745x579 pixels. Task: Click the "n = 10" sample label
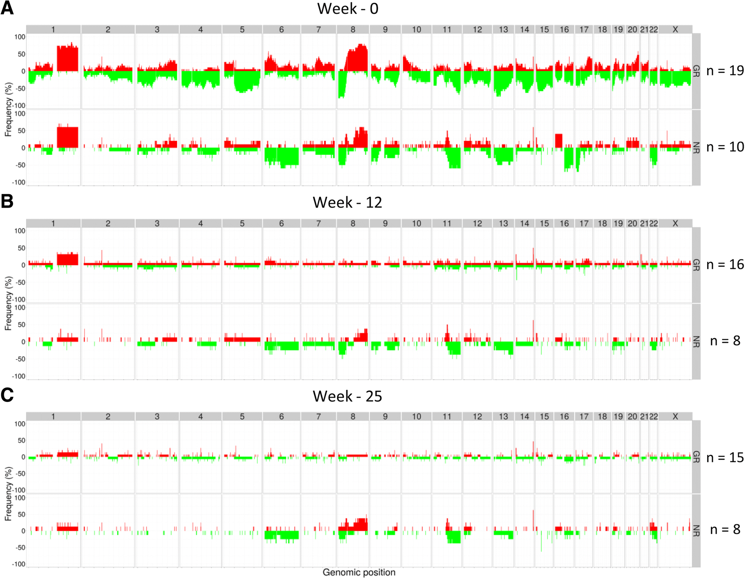pos(725,147)
